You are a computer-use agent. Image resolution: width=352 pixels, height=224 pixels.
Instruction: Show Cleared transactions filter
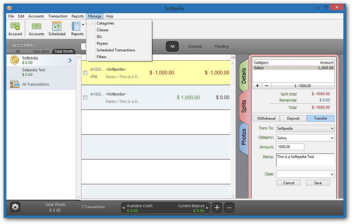point(195,47)
